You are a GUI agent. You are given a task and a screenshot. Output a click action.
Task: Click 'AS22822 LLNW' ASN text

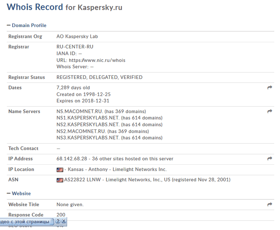point(82,179)
